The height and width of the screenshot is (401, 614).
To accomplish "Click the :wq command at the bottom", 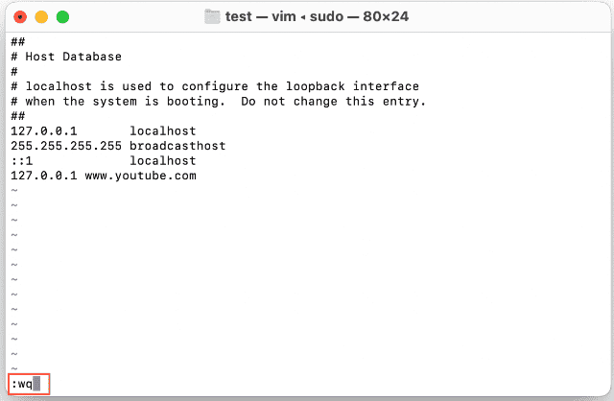I will [x=21, y=385].
